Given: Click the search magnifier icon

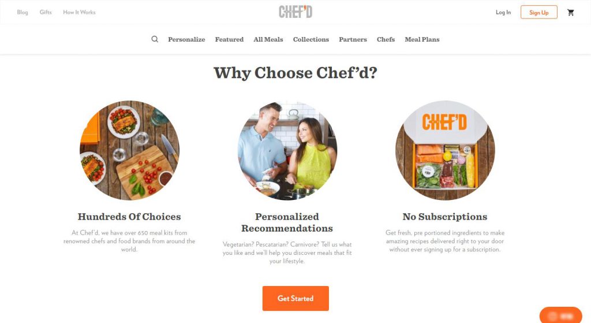Looking at the screenshot, I should point(155,39).
